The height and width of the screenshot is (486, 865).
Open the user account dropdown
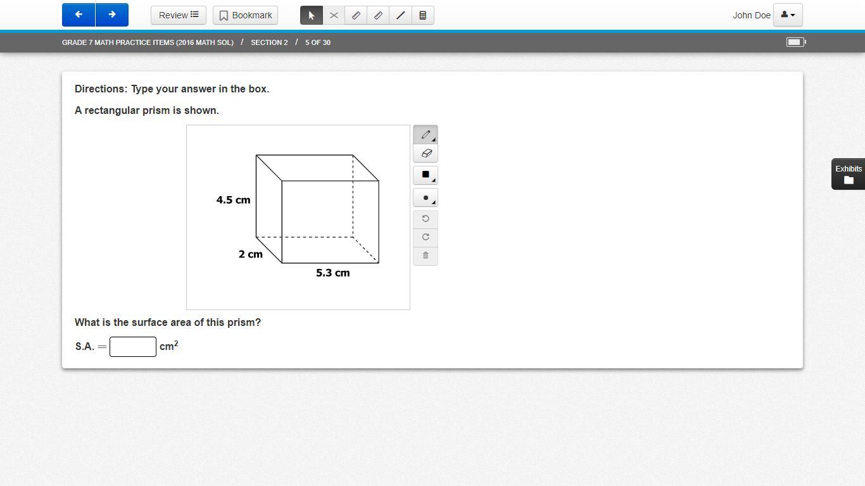tap(788, 15)
